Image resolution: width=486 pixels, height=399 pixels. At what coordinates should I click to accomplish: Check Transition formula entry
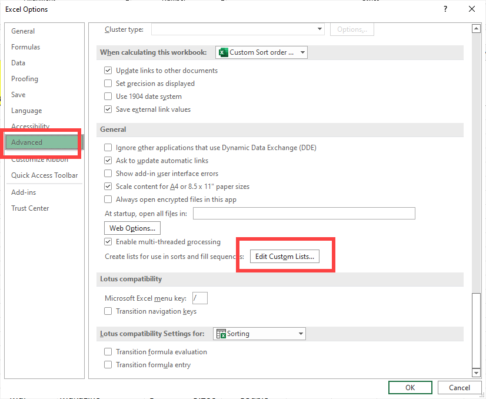tap(108, 364)
